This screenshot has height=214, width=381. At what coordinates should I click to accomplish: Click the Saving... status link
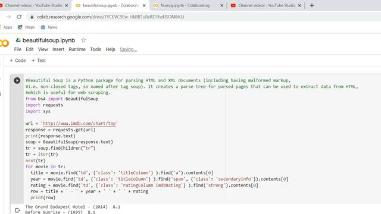[x=129, y=49]
